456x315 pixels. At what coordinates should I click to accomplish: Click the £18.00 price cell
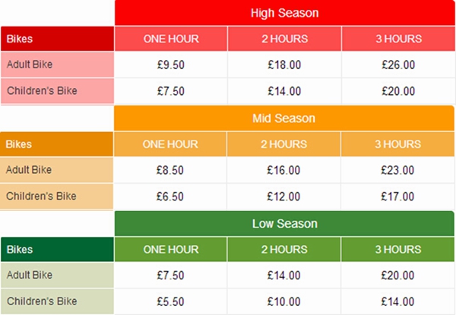[x=284, y=65]
